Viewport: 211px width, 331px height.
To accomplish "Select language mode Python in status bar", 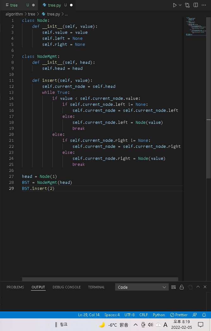I will click(159, 315).
